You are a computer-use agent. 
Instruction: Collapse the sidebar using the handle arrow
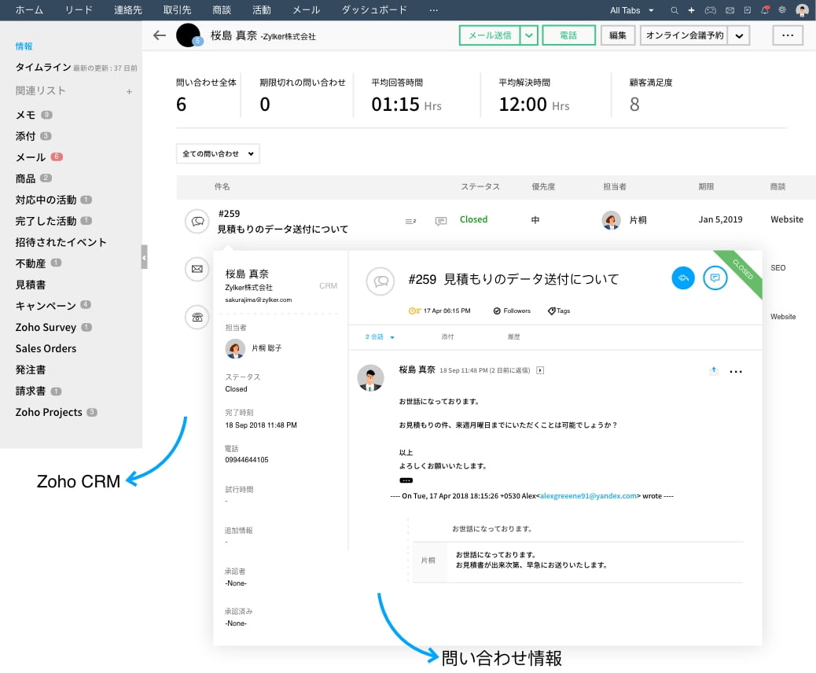click(x=144, y=257)
